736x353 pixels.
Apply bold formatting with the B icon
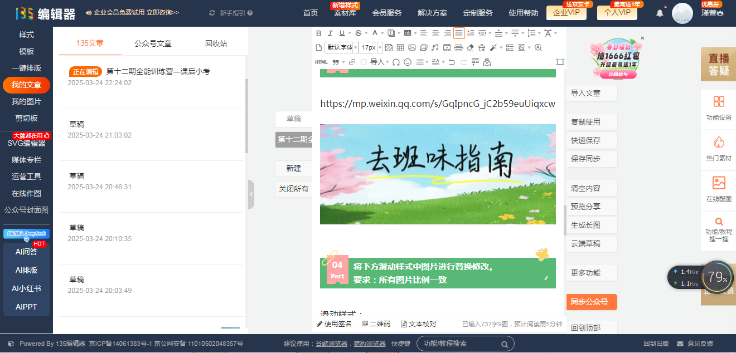[x=319, y=33]
